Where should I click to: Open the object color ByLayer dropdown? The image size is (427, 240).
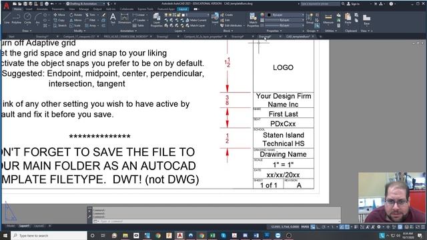(285, 15)
